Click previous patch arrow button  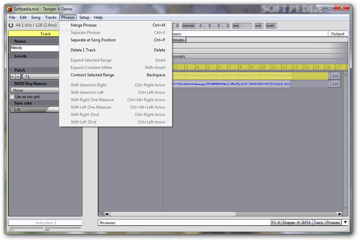click(x=12, y=77)
